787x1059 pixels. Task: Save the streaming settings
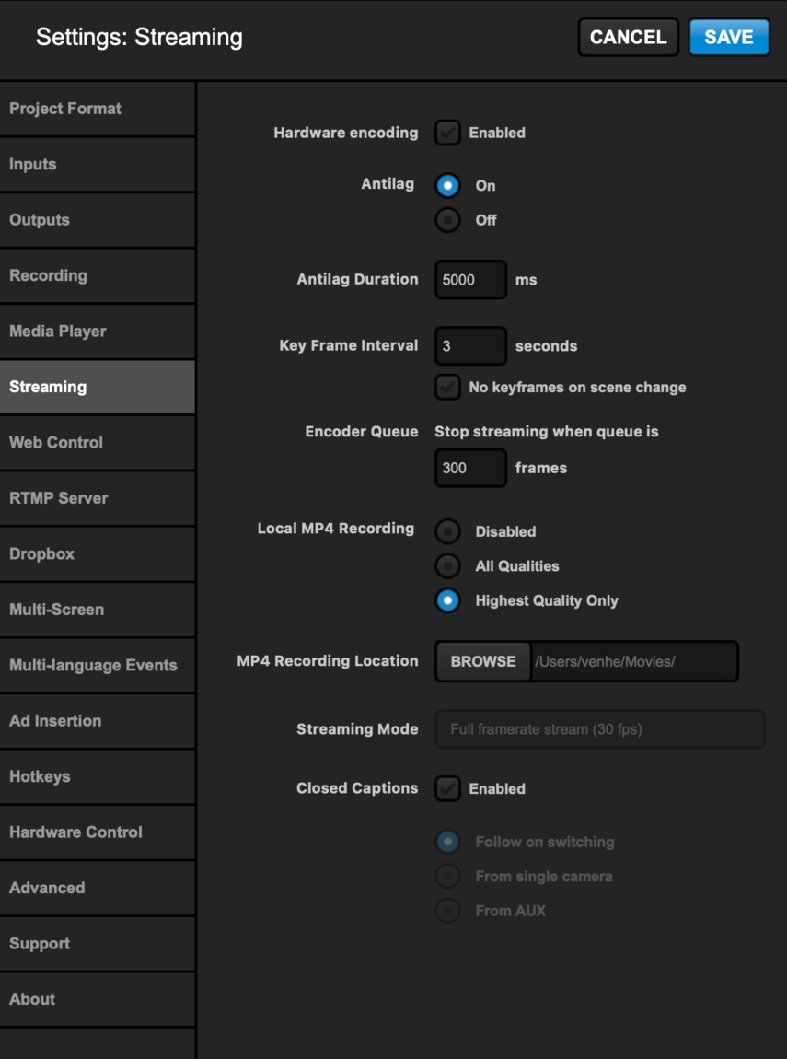pyautogui.click(x=729, y=37)
